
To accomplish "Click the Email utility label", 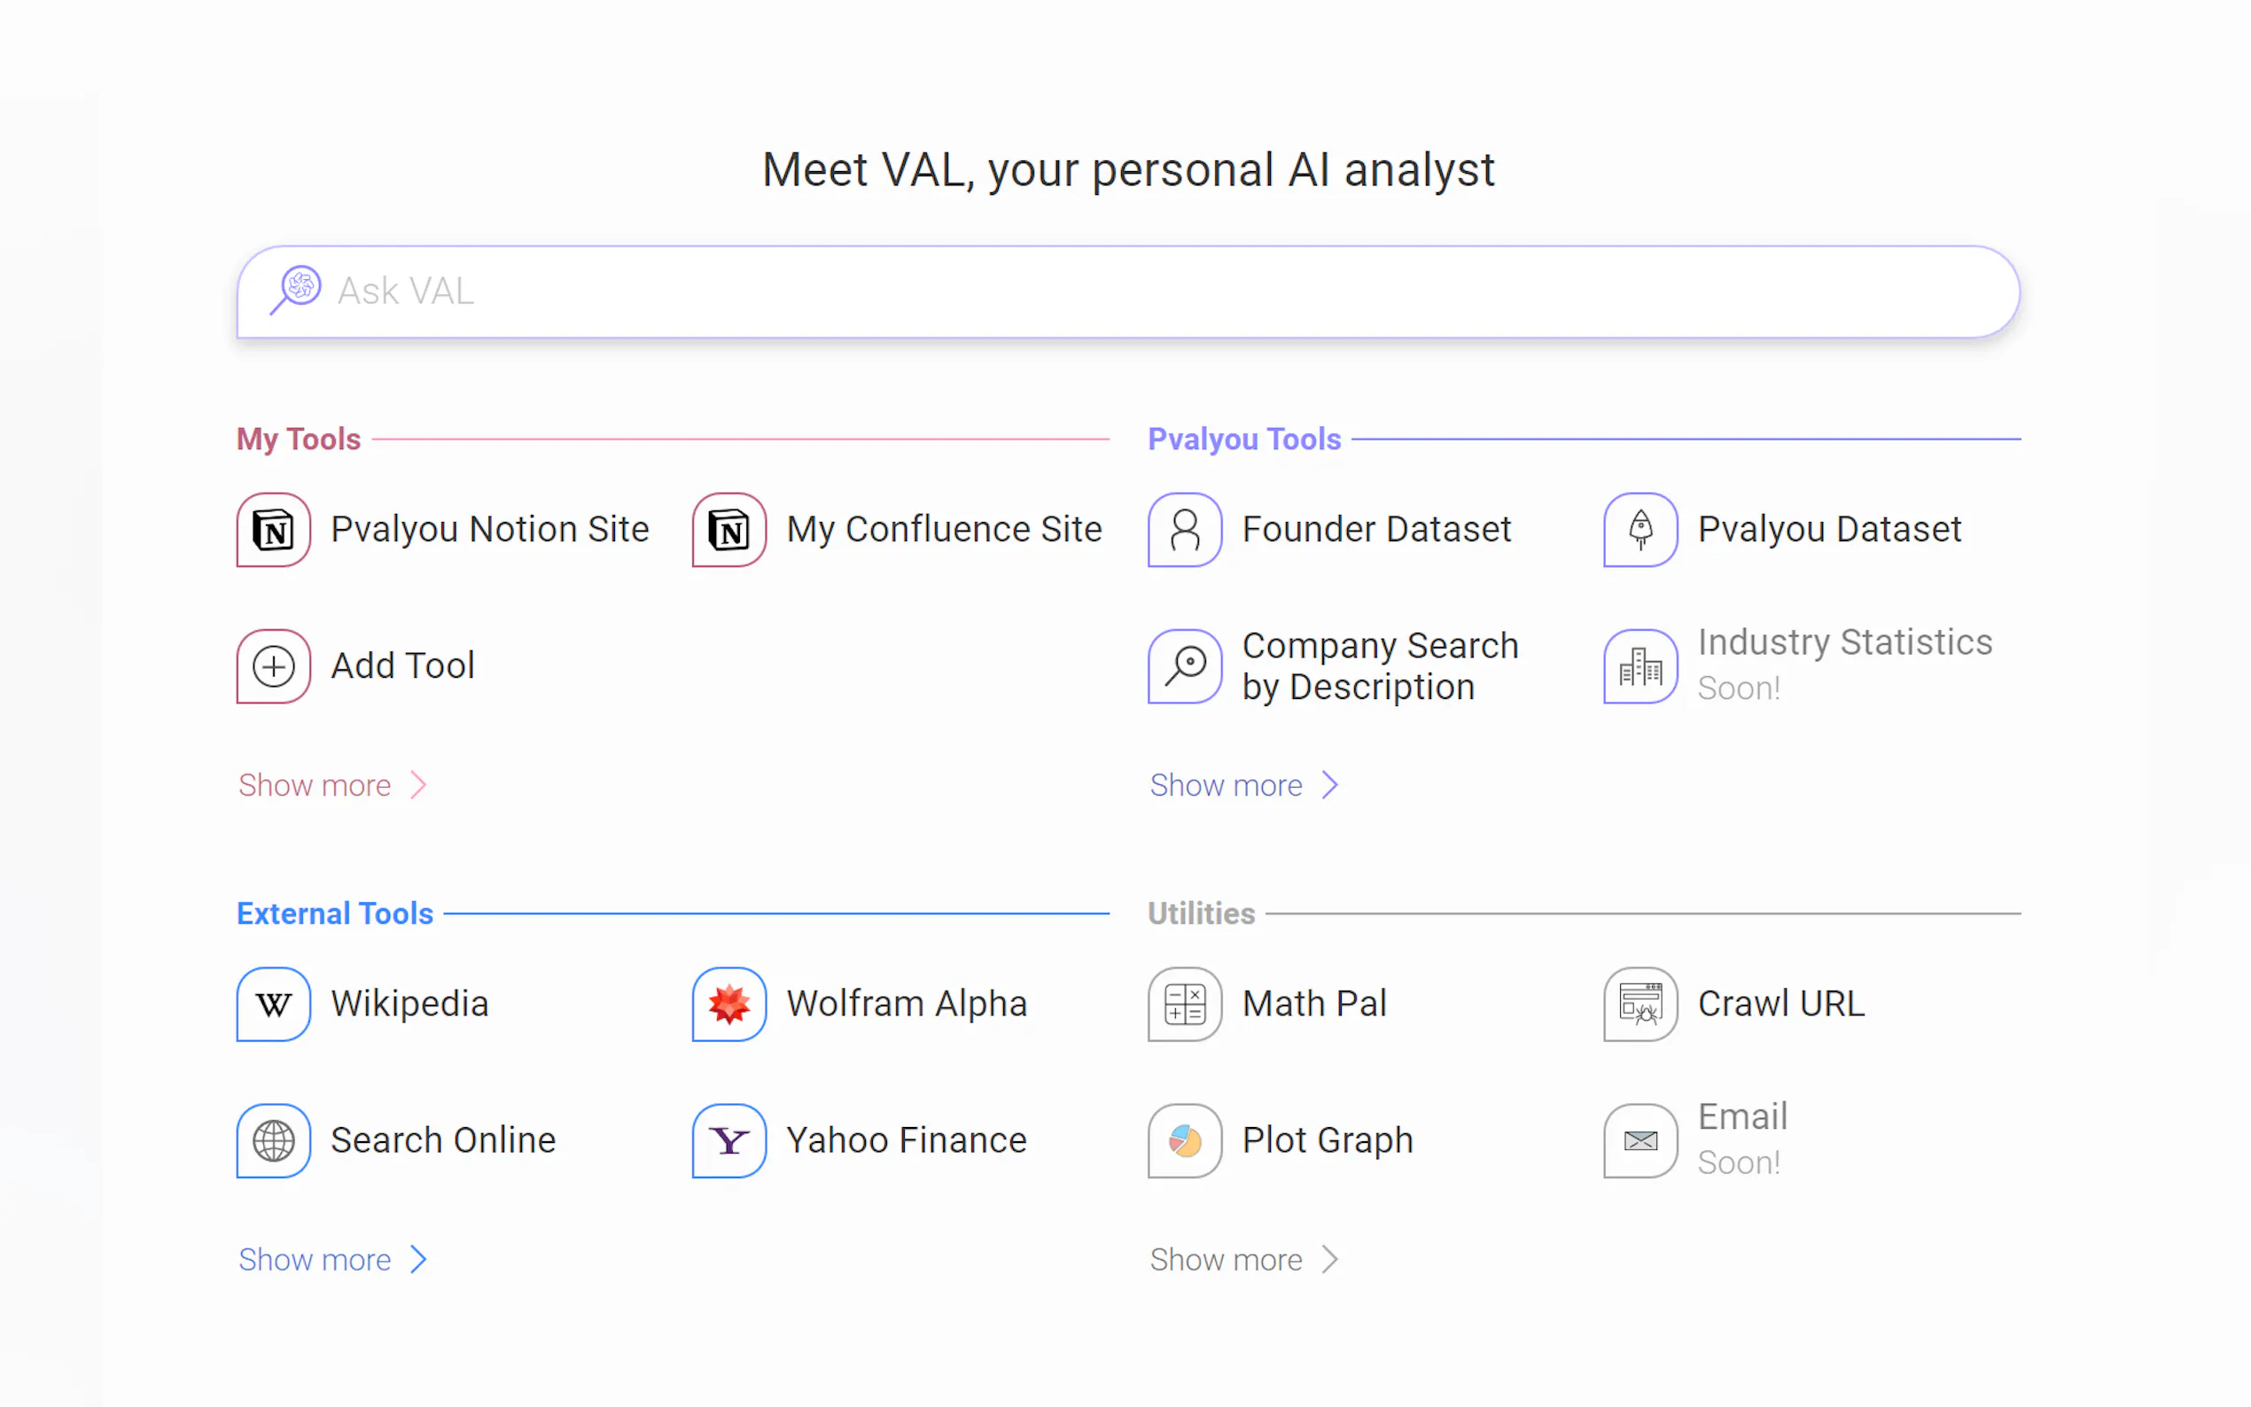I will [1742, 1116].
